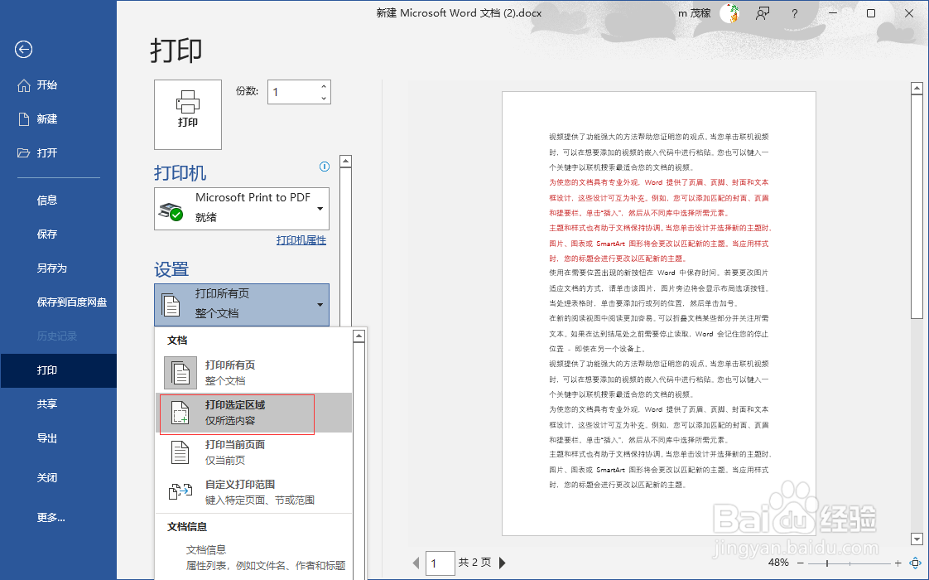Select the 打印 sidebar tab
This screenshot has height=580, width=929.
coord(58,370)
